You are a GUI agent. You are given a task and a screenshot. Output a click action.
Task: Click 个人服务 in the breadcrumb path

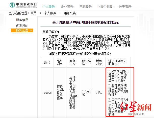[50, 13]
